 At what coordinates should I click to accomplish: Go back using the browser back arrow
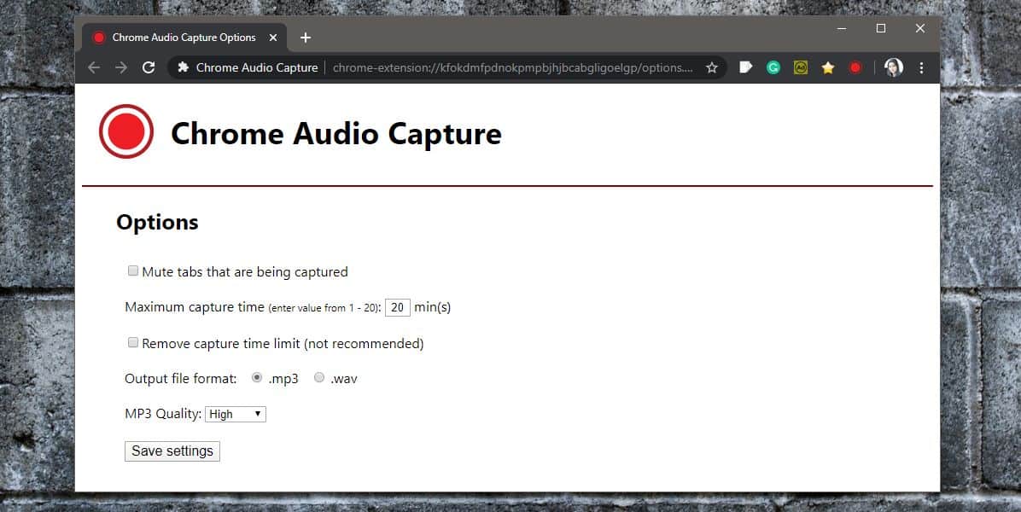coord(94,67)
